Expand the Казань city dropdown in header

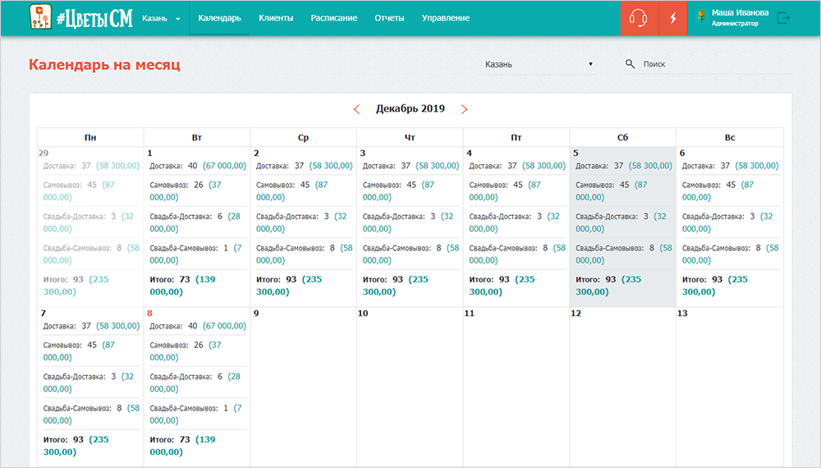[x=162, y=18]
